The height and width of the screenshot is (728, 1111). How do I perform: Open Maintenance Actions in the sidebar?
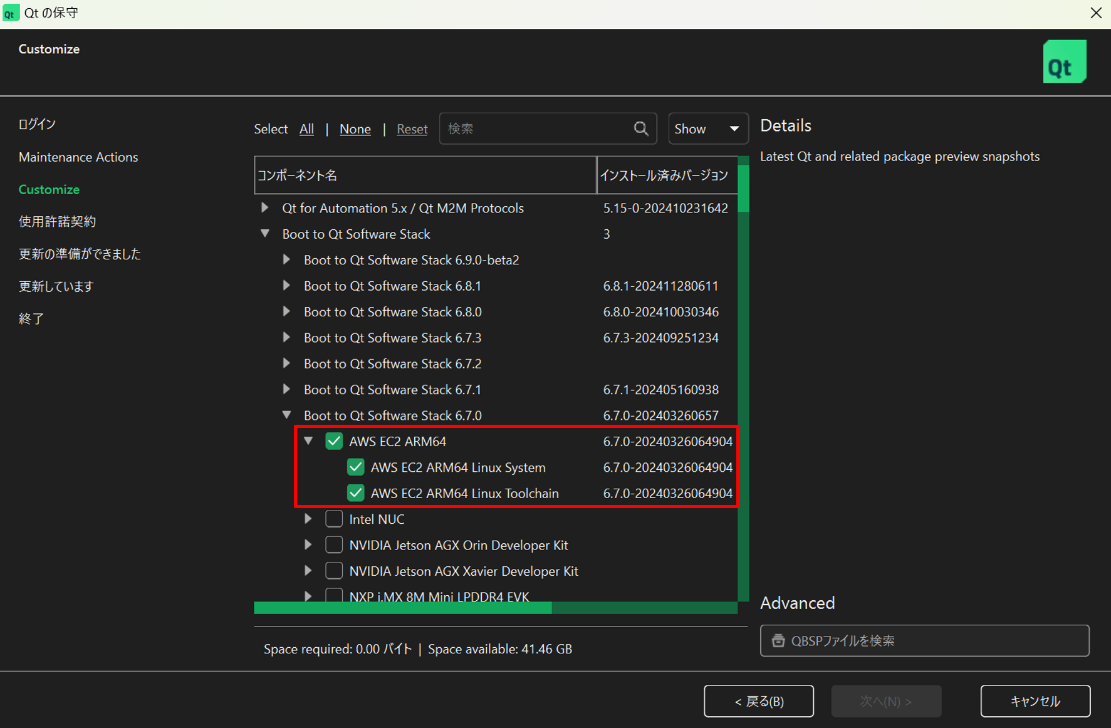point(78,157)
